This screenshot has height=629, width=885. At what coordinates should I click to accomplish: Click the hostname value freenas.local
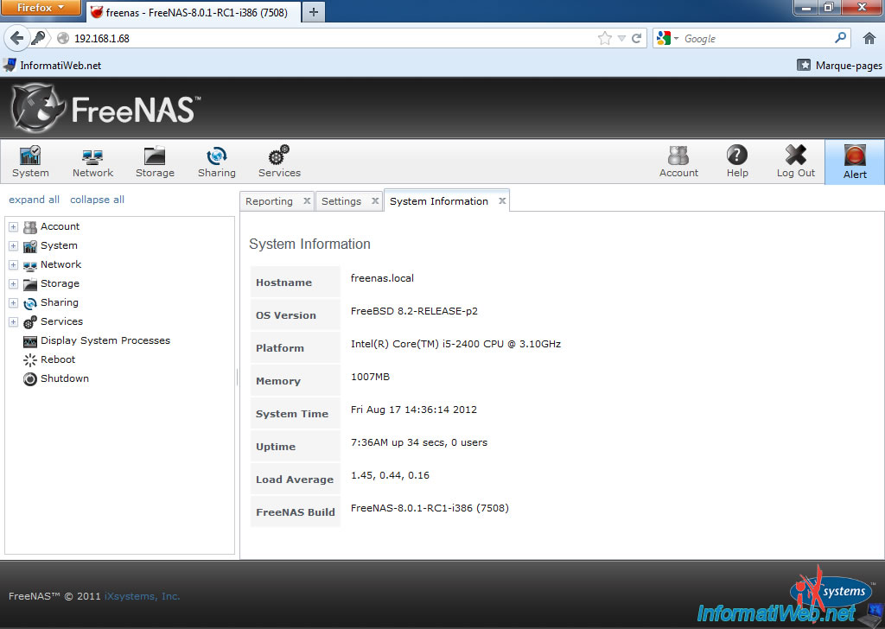(382, 278)
